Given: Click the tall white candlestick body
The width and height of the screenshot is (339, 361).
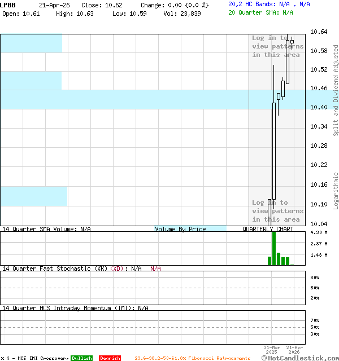Looking at the screenshot, I should coord(274,149).
